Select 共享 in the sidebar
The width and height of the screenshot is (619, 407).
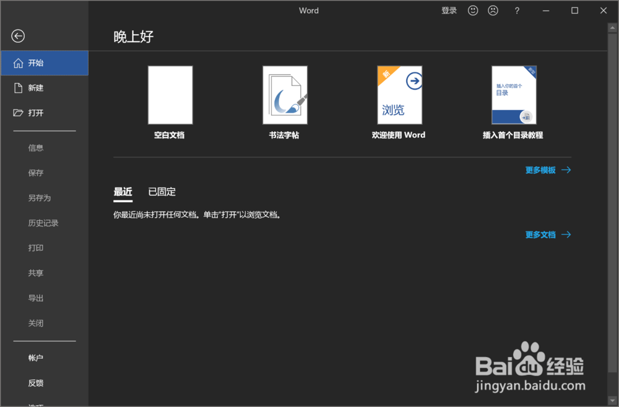pyautogui.click(x=35, y=273)
